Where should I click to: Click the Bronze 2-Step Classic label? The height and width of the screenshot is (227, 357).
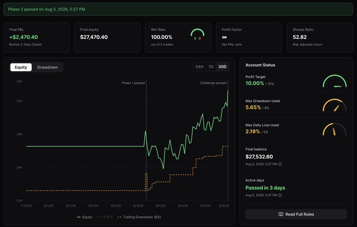point(26,45)
